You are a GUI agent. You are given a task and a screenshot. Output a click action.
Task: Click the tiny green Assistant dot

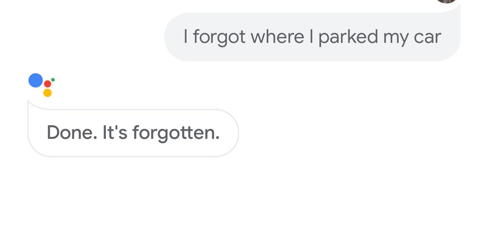(53, 80)
